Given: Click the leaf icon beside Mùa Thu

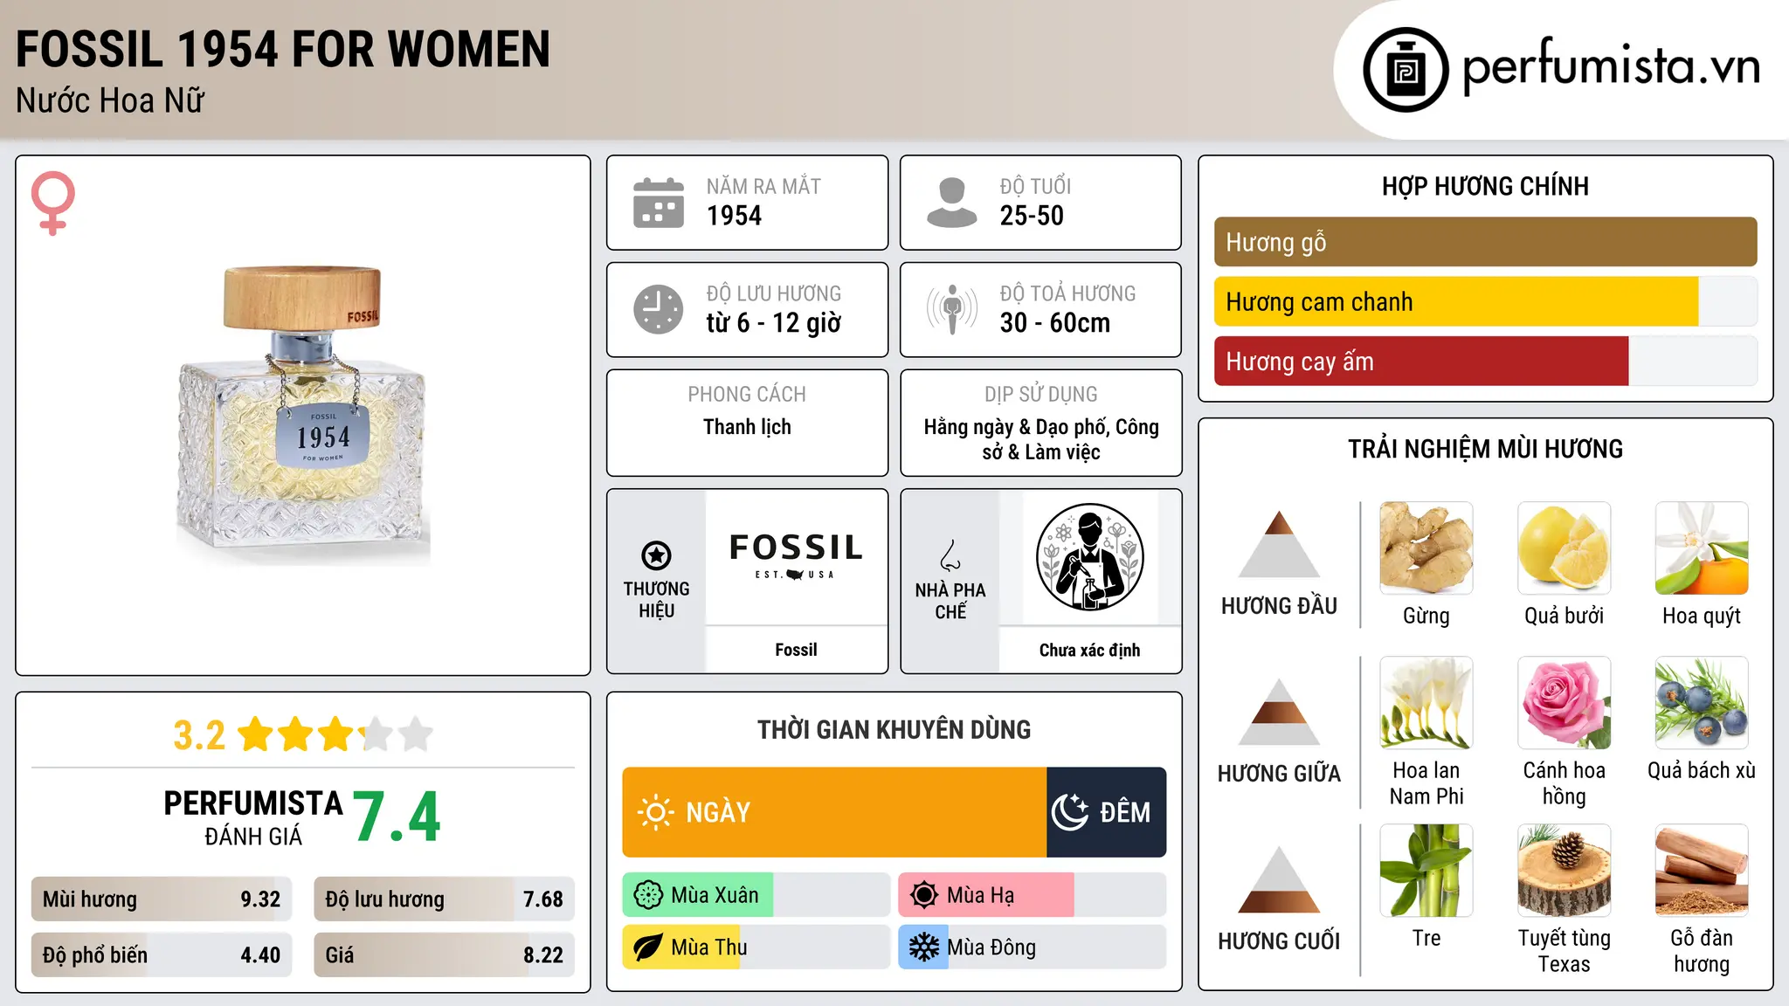Looking at the screenshot, I should click(x=648, y=947).
